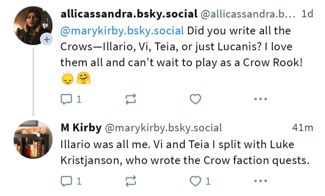
Task: Like M Kirby's reply
Action: point(196,181)
